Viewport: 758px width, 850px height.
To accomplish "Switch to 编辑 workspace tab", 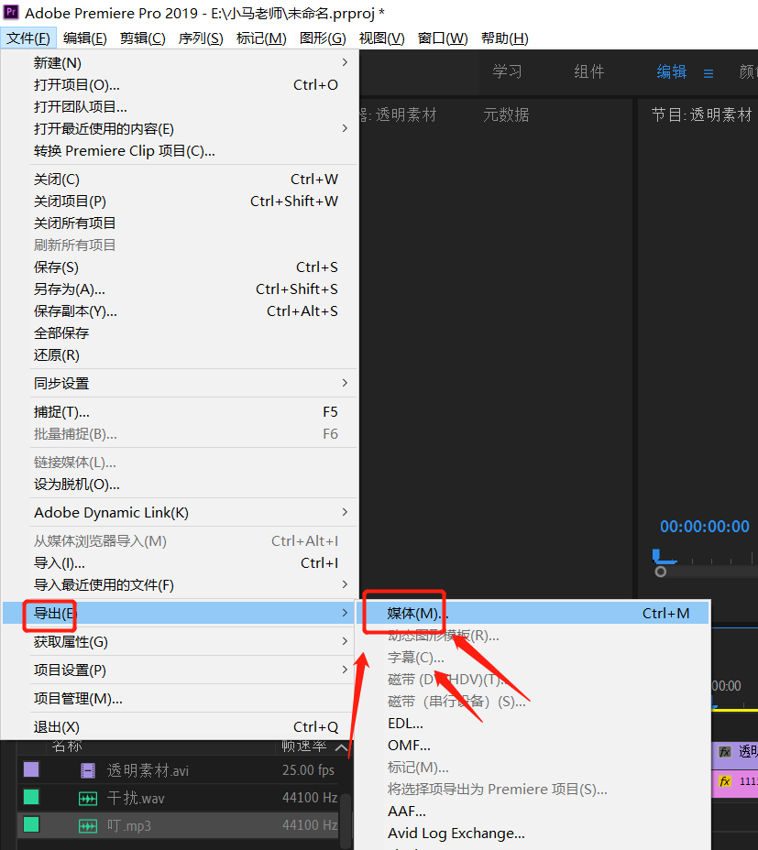I will 672,71.
